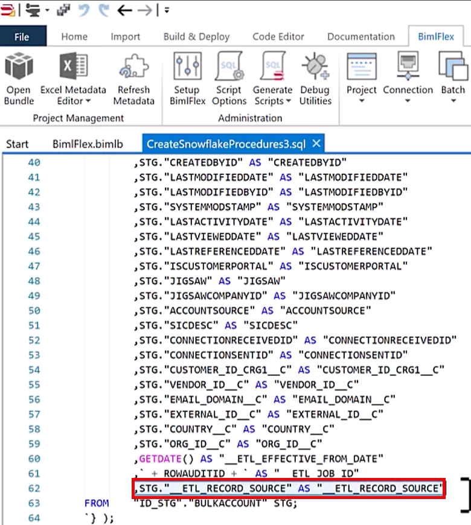
Task: Click STG."JIGSAW" on line 48
Action: point(176,281)
